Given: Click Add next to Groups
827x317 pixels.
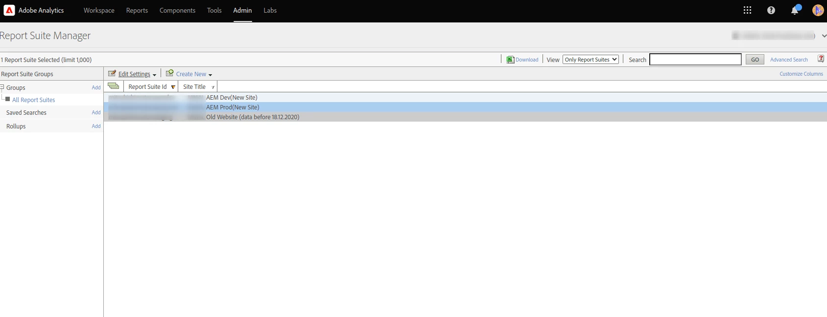Looking at the screenshot, I should point(96,87).
